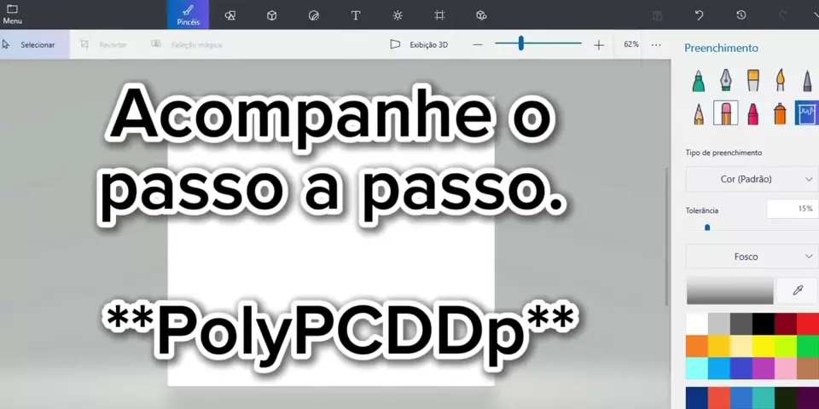The width and height of the screenshot is (819, 409).
Task: Select the Calligraphy pen brush
Action: coord(725,81)
